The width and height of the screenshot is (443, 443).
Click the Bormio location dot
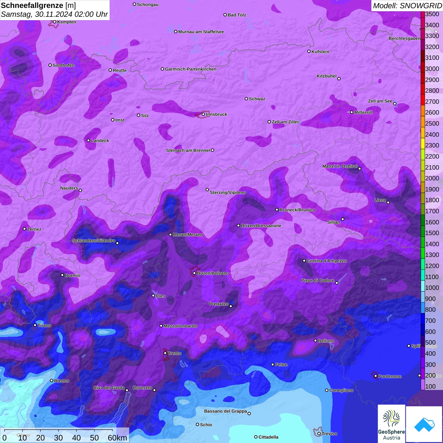[x=62, y=275]
